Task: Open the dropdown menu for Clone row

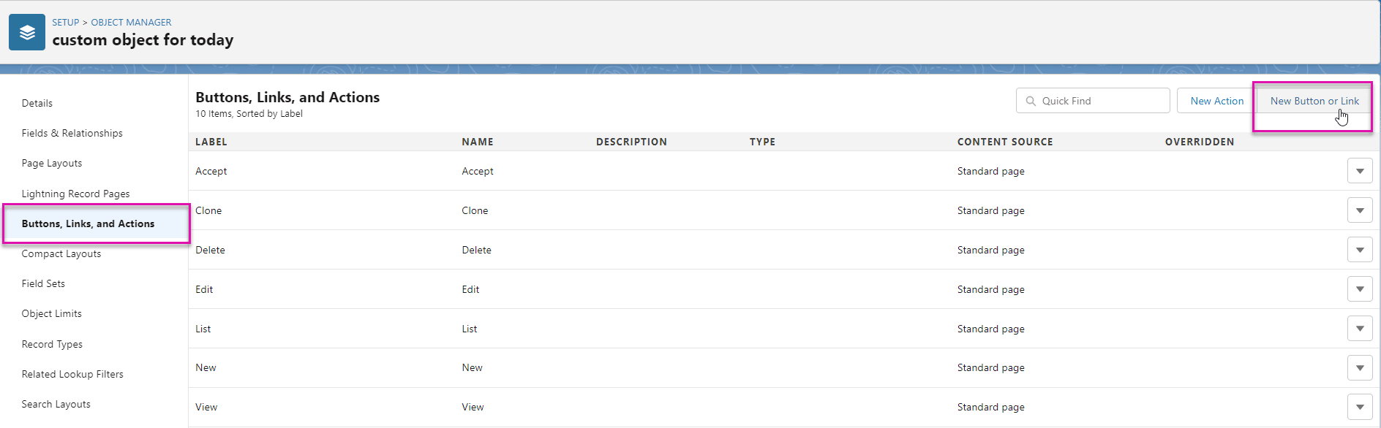Action: pos(1359,211)
